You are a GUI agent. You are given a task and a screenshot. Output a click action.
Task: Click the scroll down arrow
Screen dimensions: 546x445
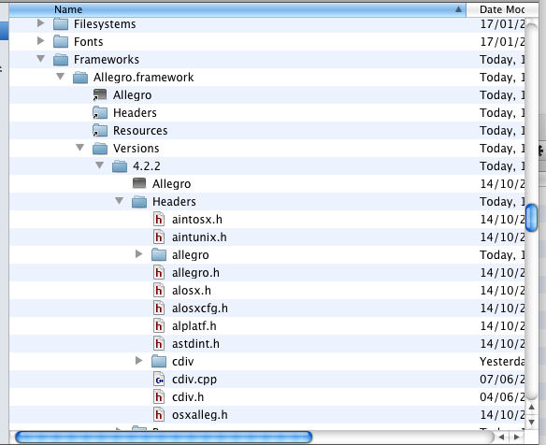tap(531, 422)
